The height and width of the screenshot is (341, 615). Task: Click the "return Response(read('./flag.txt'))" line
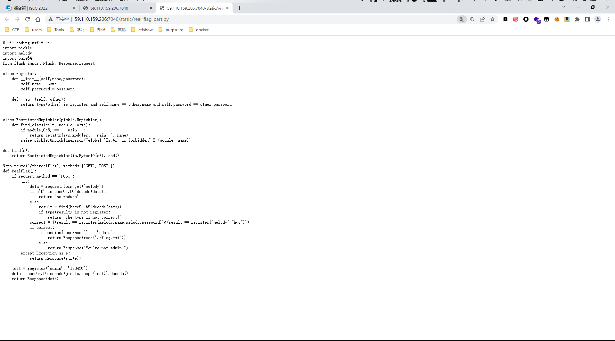[x=86, y=238]
